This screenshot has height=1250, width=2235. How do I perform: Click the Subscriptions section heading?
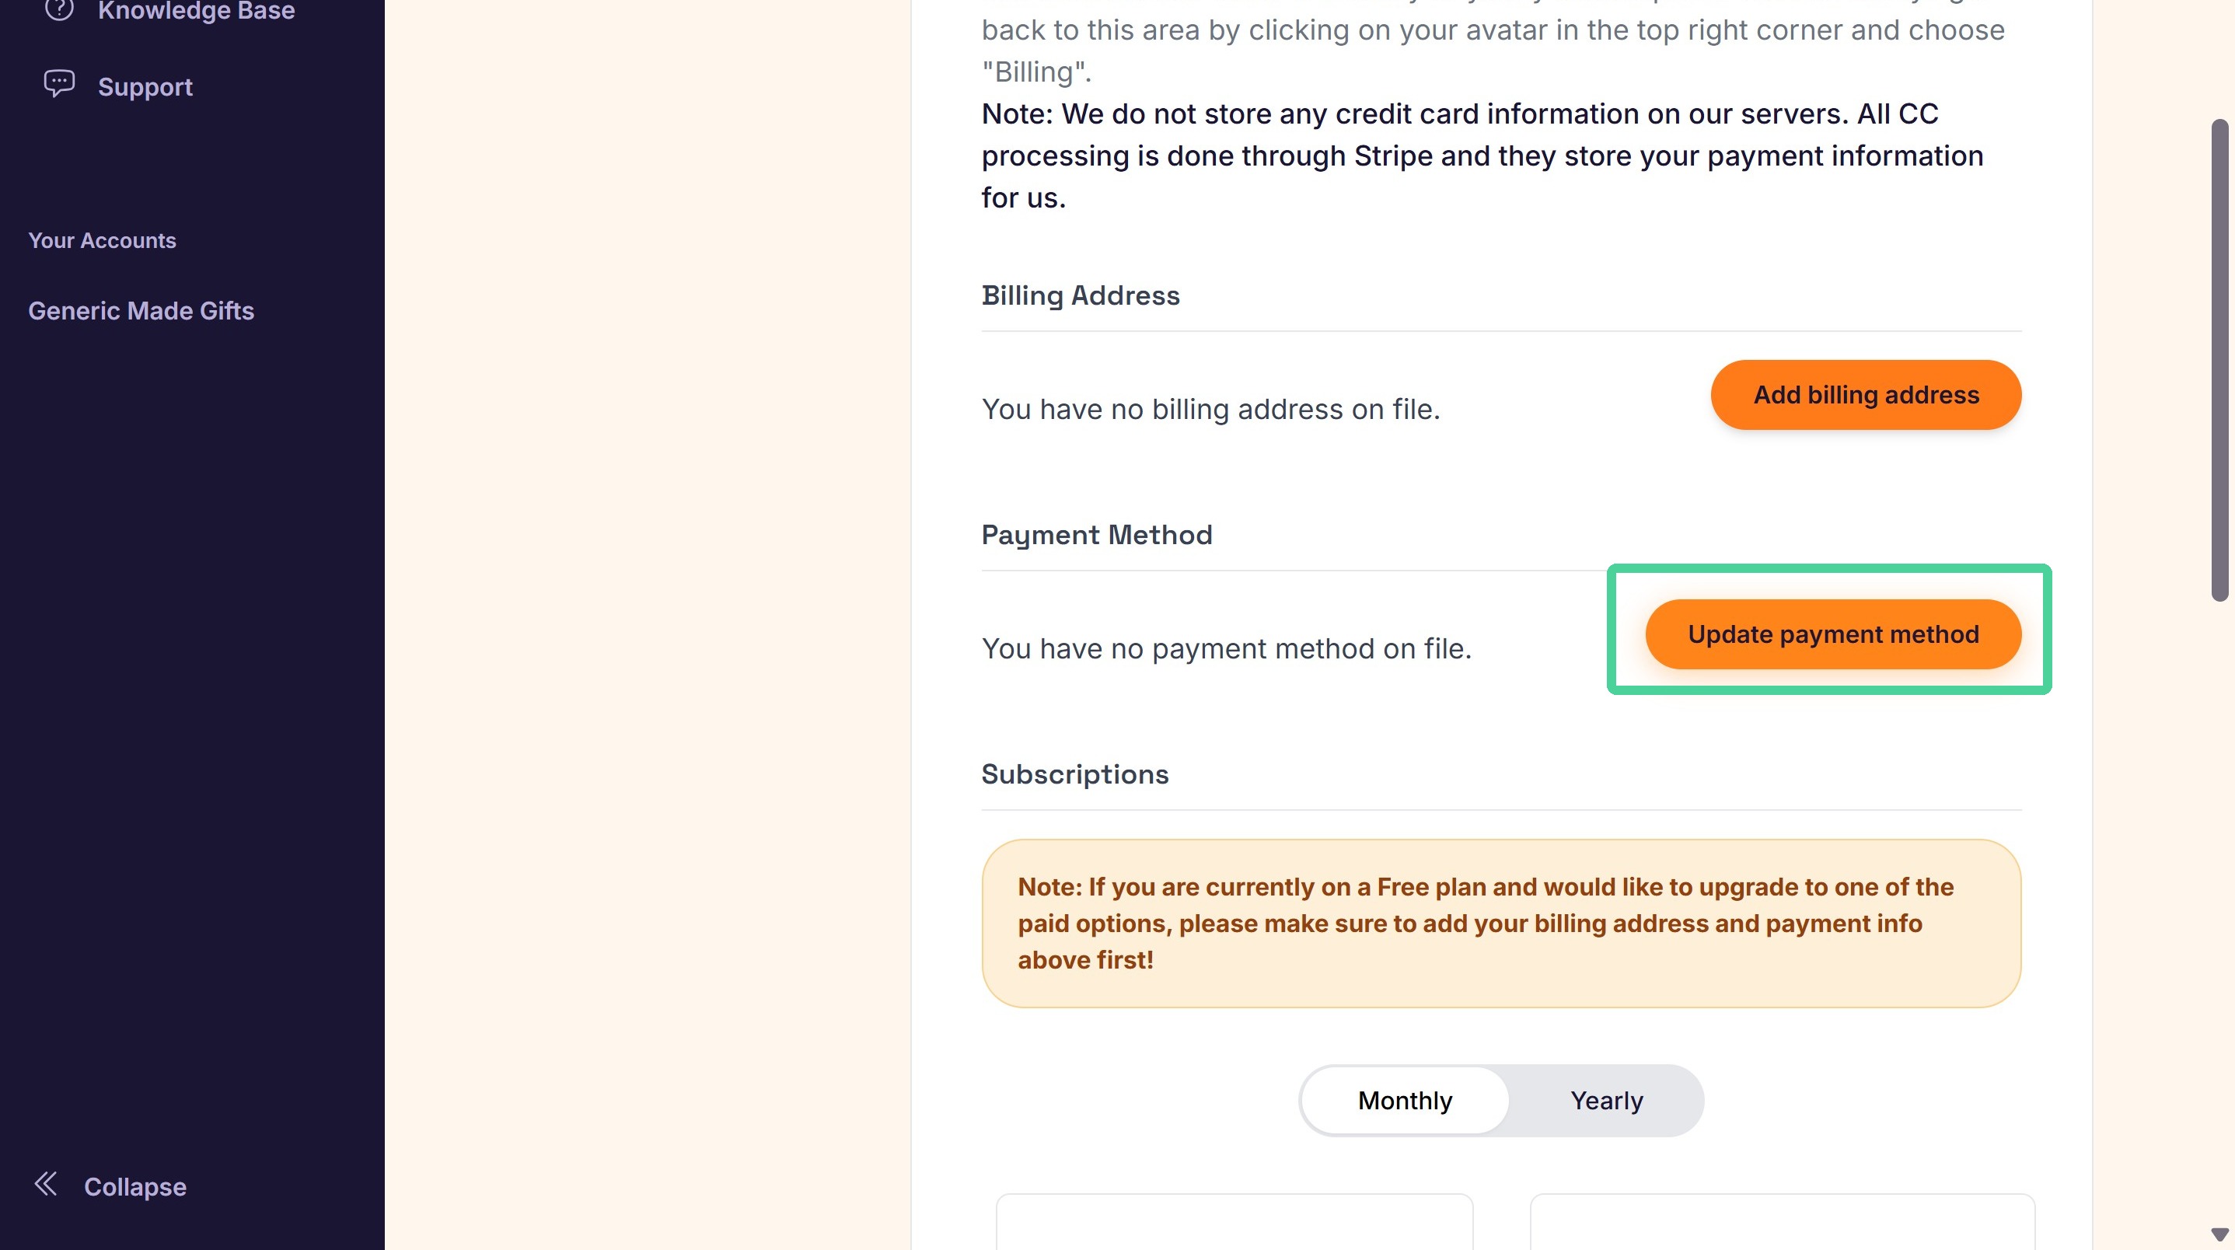tap(1075, 773)
